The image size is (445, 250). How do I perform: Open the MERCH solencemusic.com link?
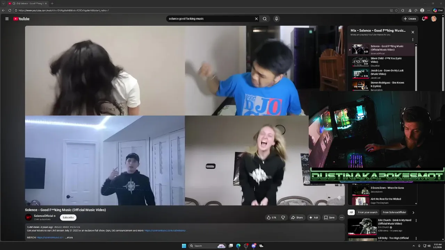[x=50, y=237]
